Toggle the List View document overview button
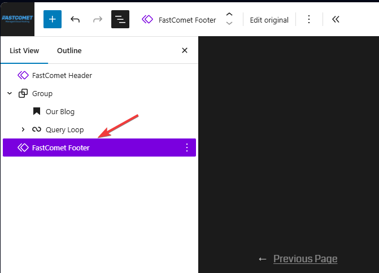Screen dimensions: 379x273 pyautogui.click(x=120, y=19)
